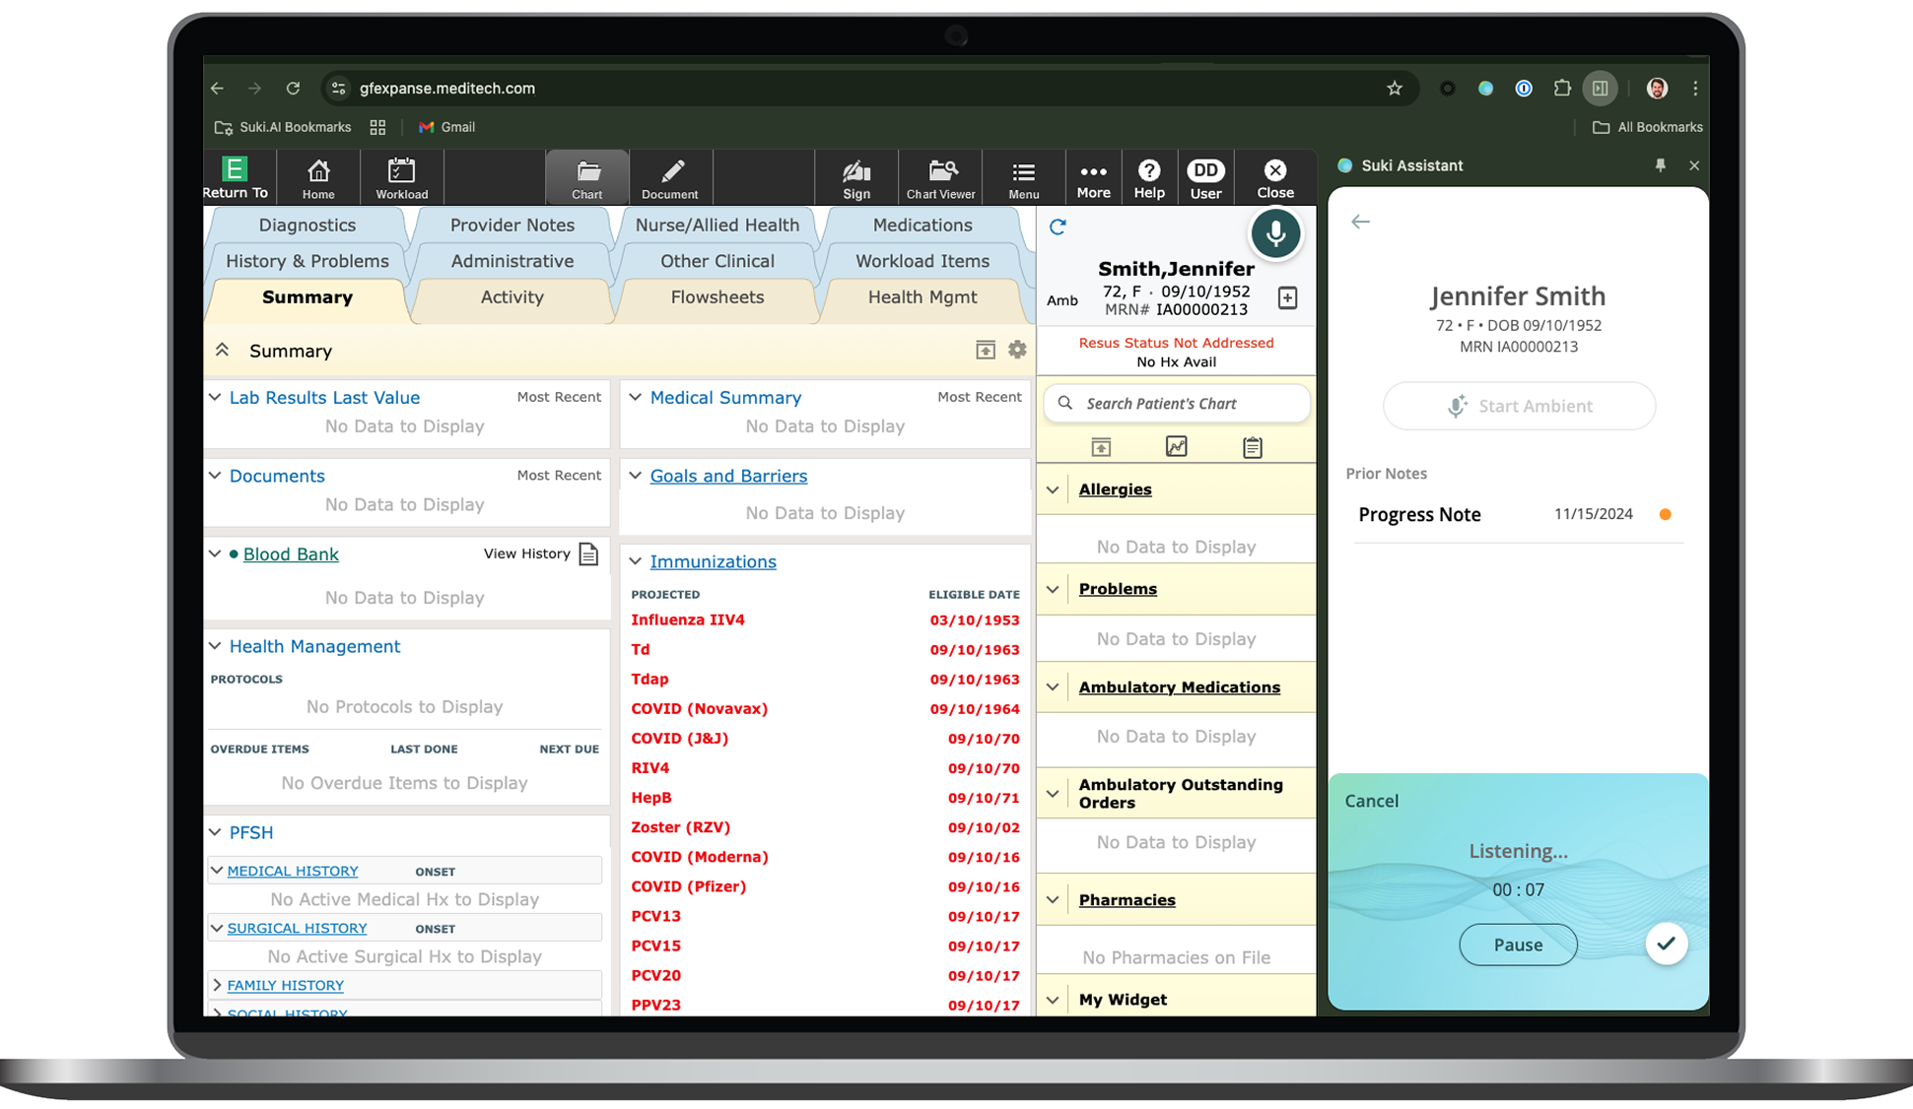Screen dimensions: 1913x1109
Task: Open the Home toolbar icon
Action: pos(318,178)
